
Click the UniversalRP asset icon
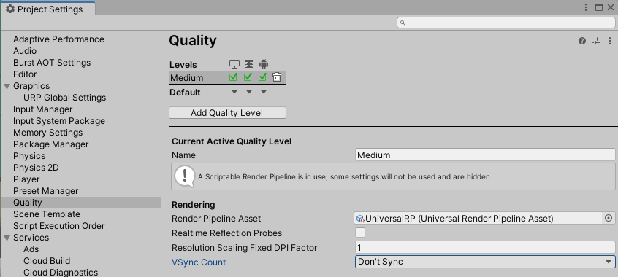[360, 219]
